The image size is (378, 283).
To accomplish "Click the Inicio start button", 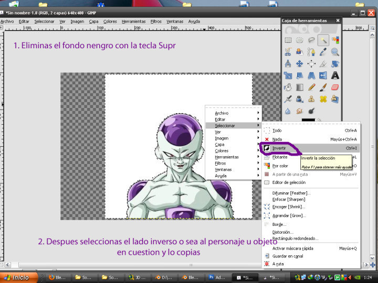I will (19, 277).
